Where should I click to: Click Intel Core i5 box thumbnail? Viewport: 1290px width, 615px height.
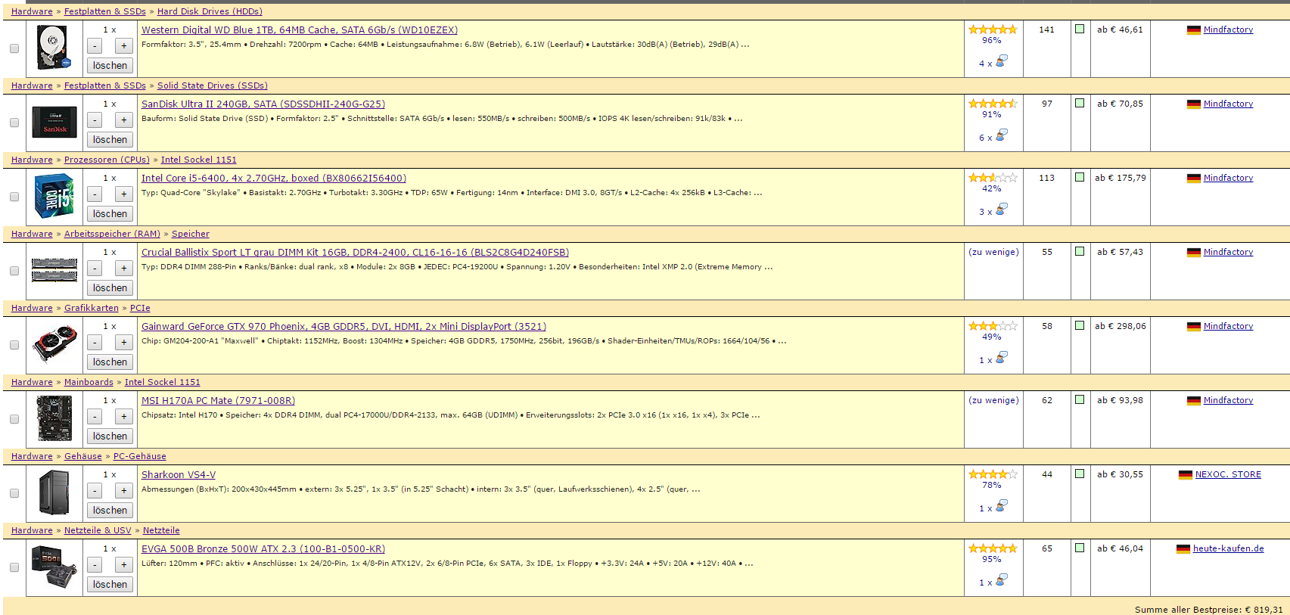pos(54,196)
